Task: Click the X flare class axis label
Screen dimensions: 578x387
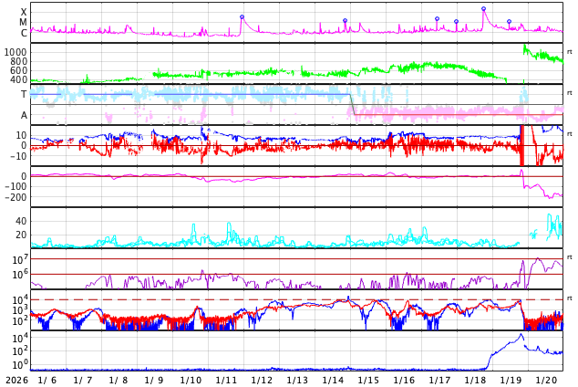Action: click(x=24, y=12)
